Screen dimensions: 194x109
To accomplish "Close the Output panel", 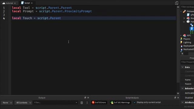I will point(88,97).
